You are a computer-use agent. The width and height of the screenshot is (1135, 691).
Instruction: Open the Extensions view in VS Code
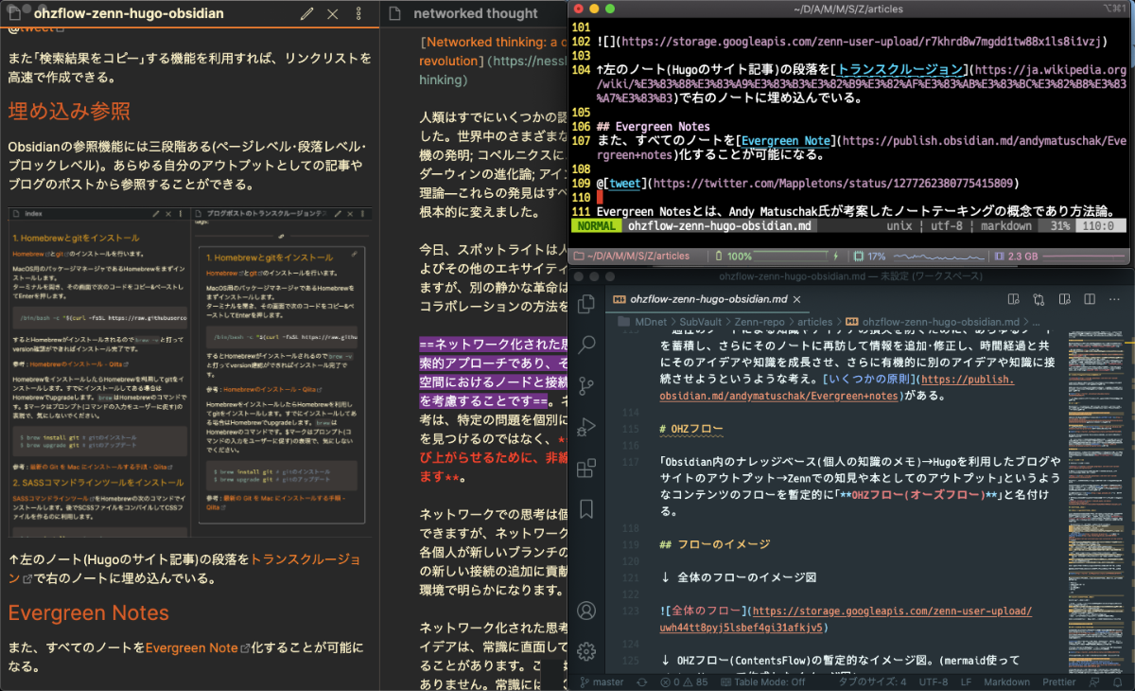[586, 468]
